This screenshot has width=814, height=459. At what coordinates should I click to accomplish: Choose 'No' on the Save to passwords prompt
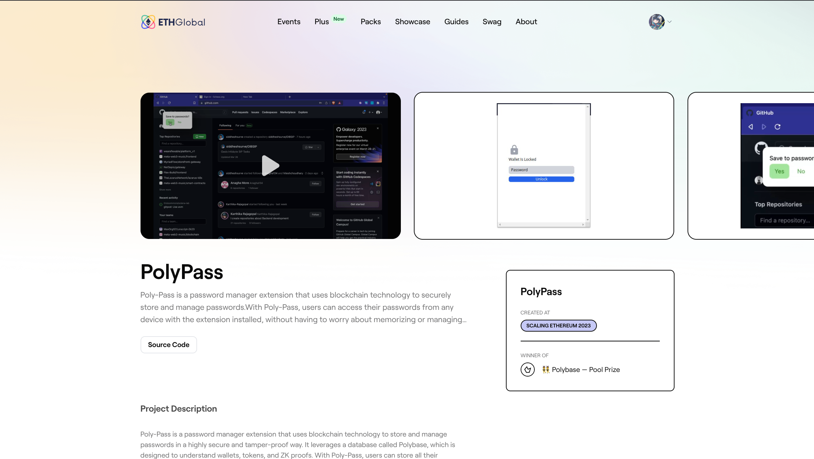tap(801, 171)
